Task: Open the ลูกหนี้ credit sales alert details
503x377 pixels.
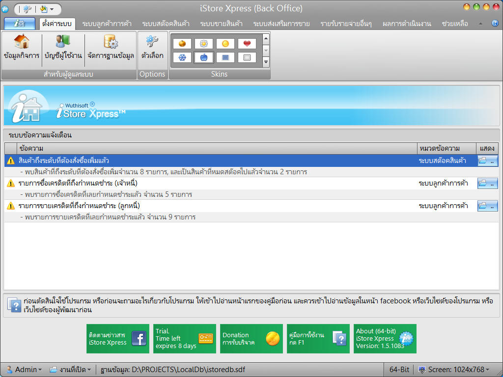Action: (488, 206)
